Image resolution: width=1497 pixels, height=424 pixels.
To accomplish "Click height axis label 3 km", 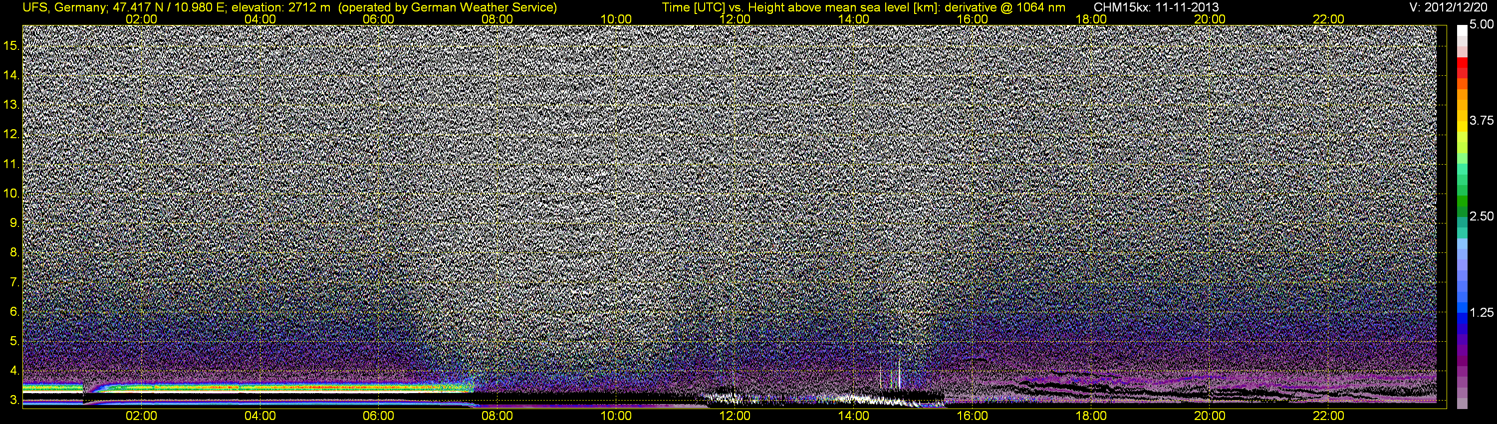I will (14, 400).
